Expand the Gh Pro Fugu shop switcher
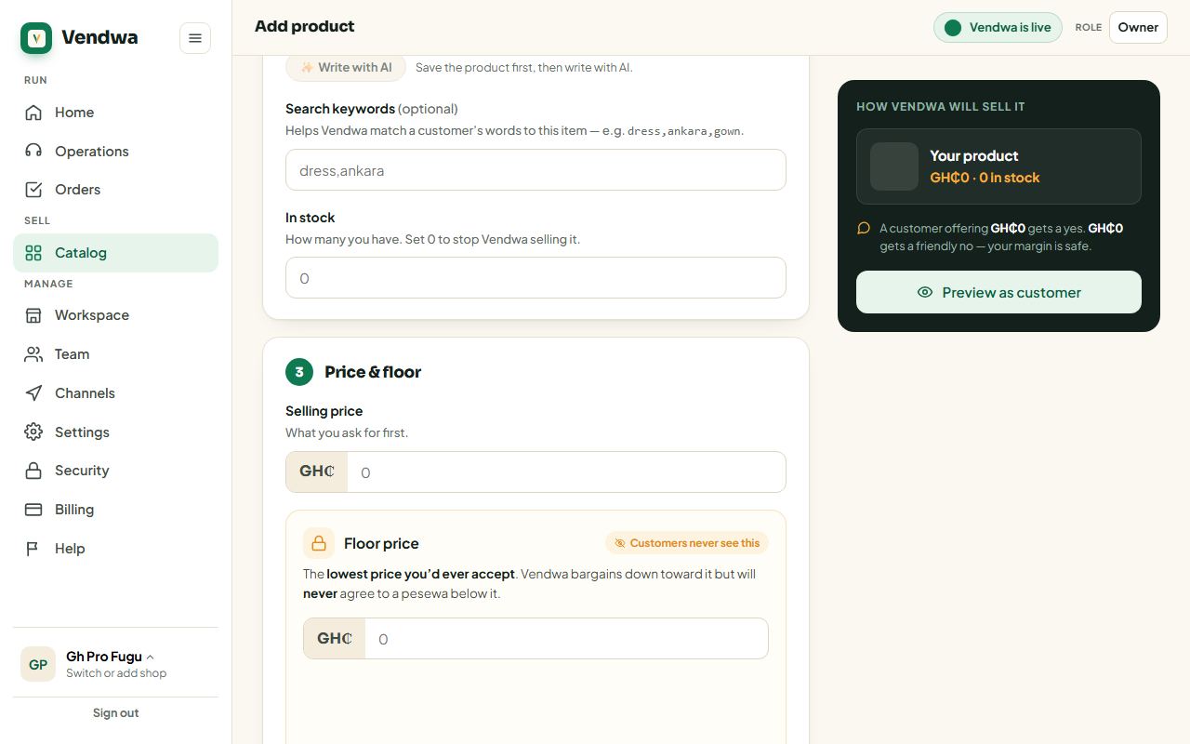The height and width of the screenshot is (744, 1190). point(115,664)
